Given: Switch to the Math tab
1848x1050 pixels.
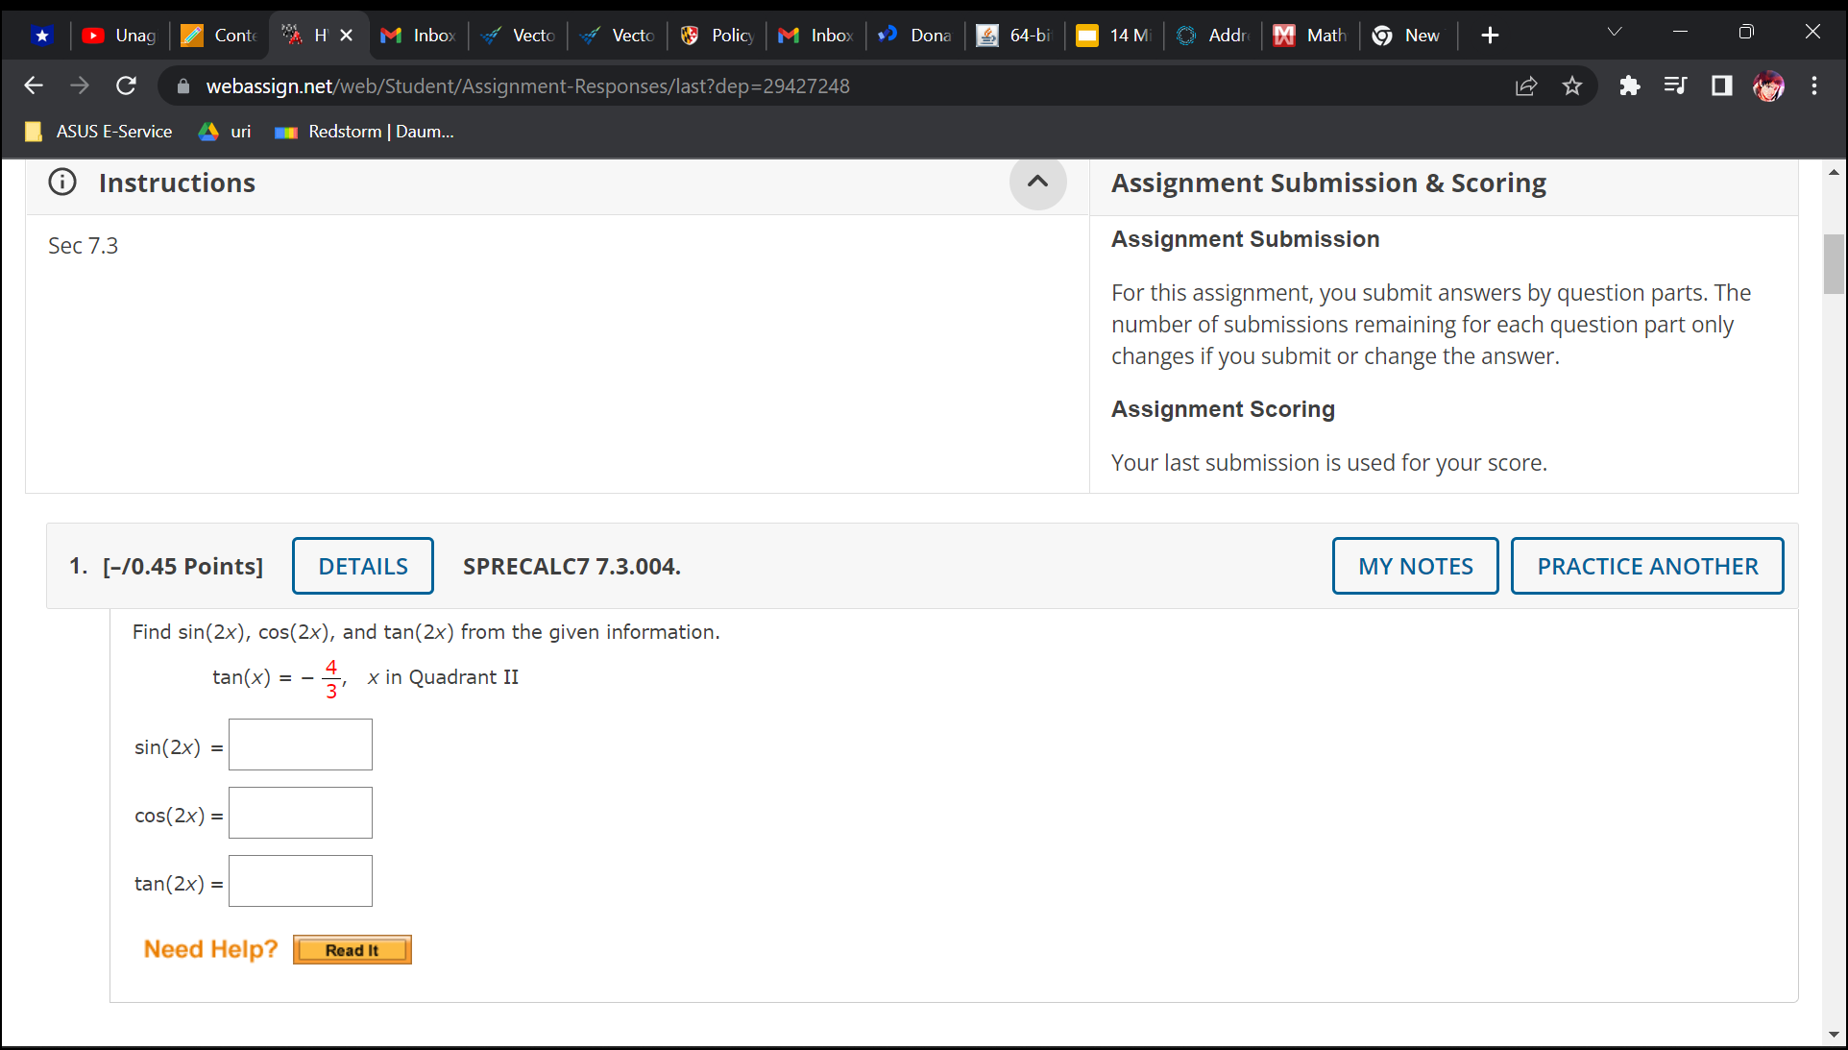Looking at the screenshot, I should pos(1311,36).
